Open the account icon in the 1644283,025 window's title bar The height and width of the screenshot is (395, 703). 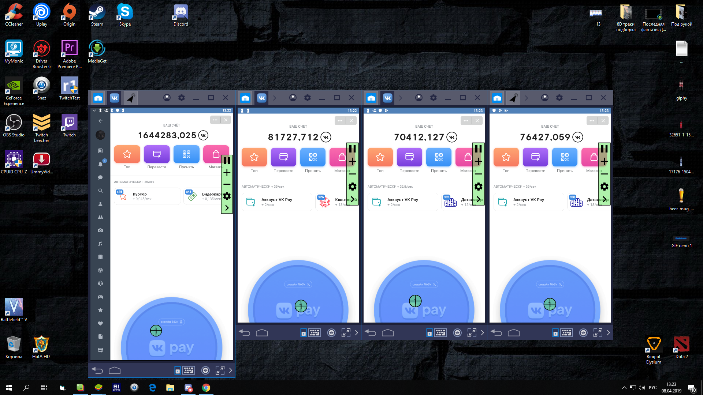click(167, 98)
